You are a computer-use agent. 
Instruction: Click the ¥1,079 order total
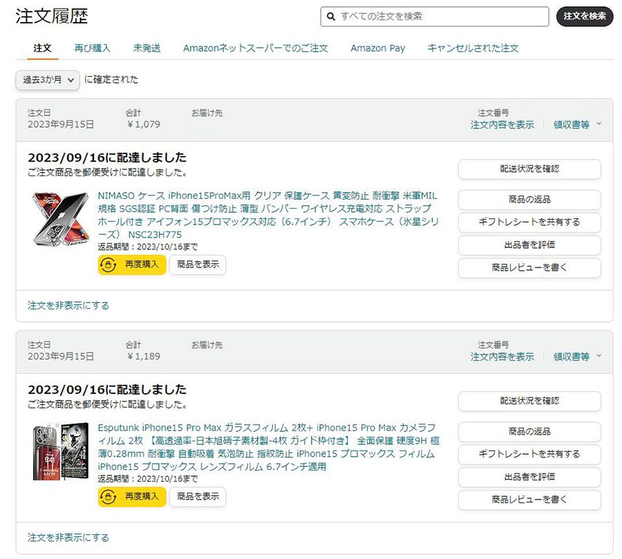point(144,124)
